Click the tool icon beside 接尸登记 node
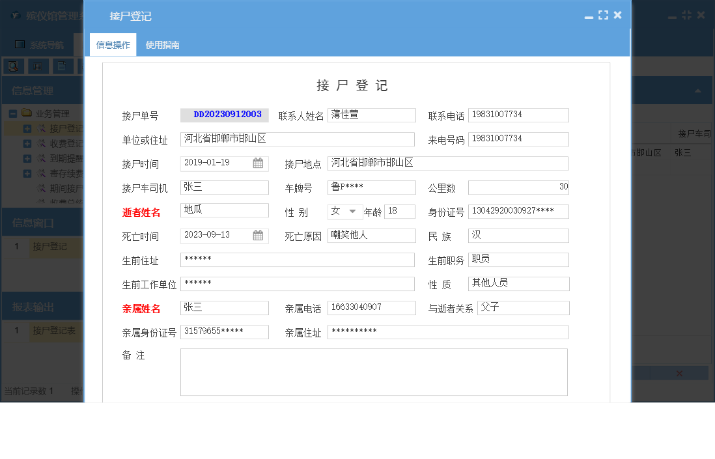The width and height of the screenshot is (715, 459). 42,128
